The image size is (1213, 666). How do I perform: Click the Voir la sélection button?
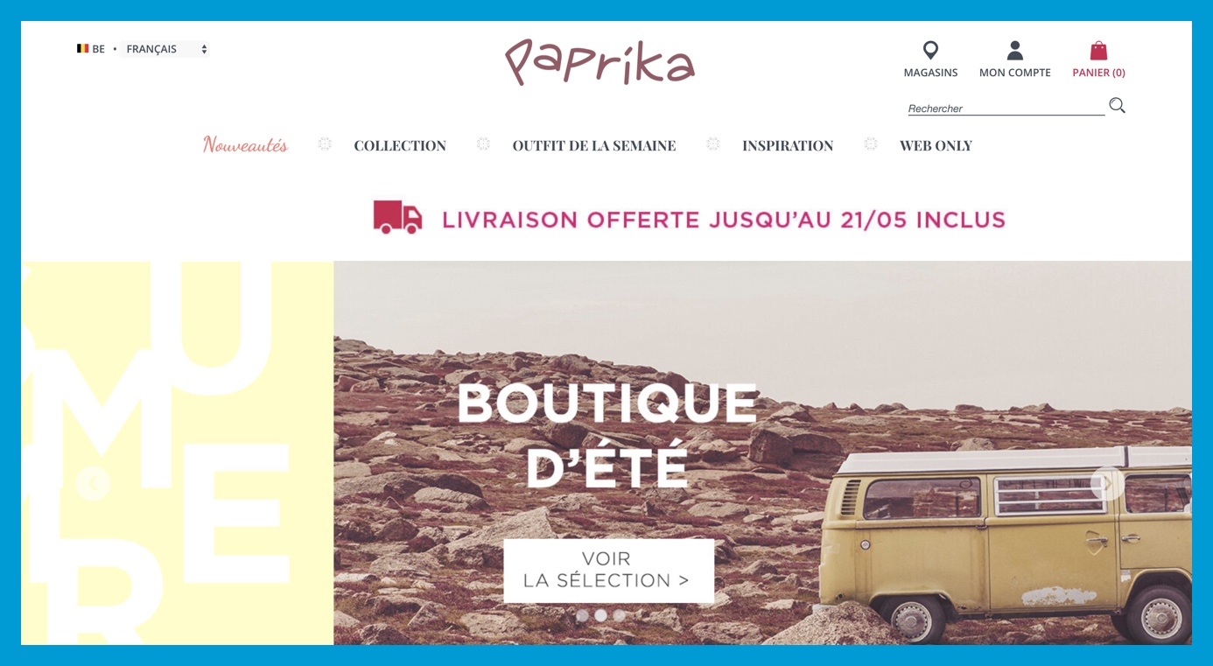608,571
